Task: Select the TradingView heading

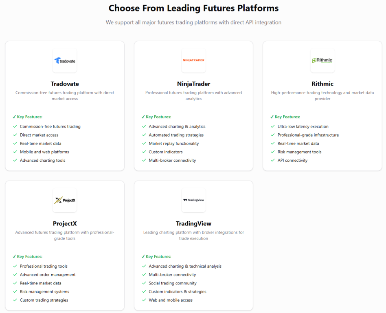Action: pos(193,223)
